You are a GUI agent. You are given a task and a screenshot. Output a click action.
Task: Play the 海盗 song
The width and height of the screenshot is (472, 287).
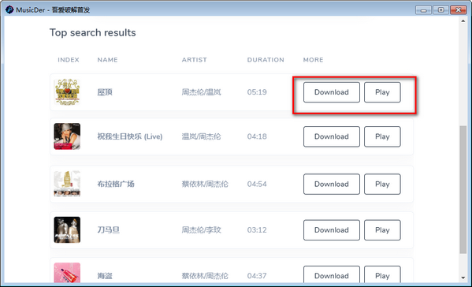(382, 274)
